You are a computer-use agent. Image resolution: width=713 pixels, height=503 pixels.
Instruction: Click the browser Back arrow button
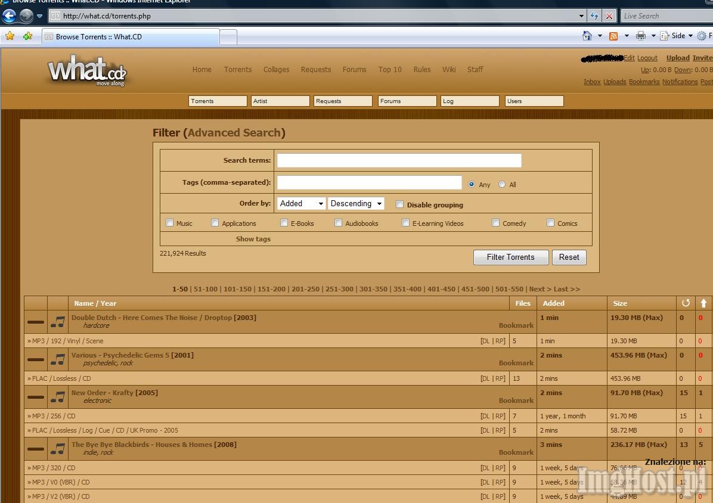pyautogui.click(x=9, y=16)
